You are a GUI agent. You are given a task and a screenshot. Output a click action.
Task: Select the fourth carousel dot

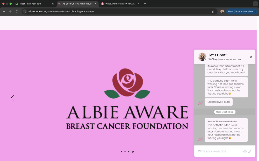(133, 152)
